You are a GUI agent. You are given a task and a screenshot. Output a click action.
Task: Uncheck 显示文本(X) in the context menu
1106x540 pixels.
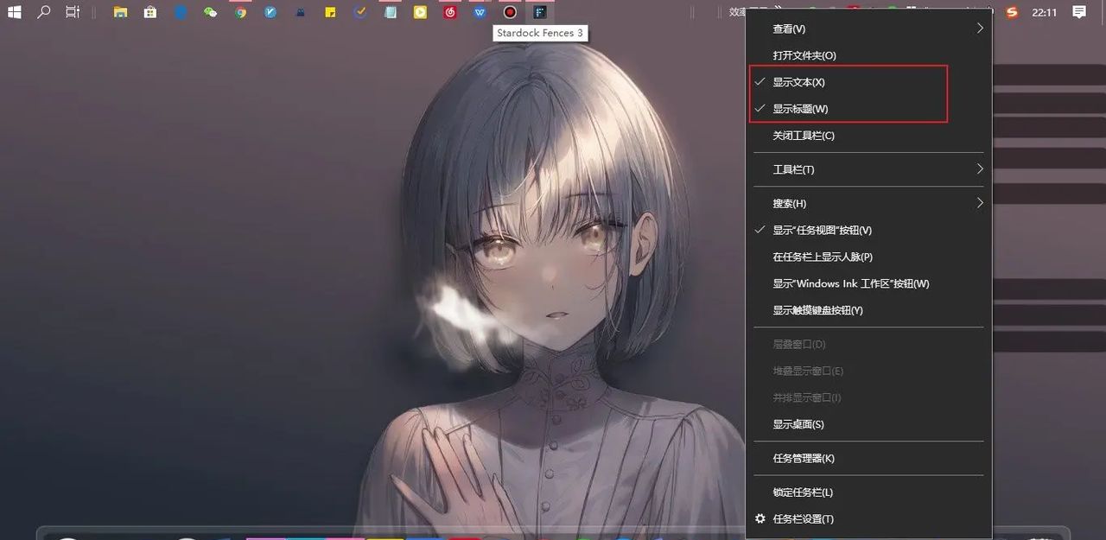point(868,82)
